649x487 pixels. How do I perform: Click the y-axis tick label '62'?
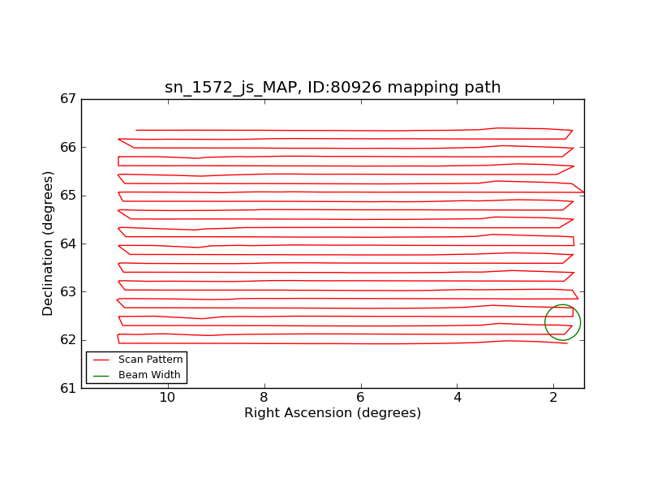click(x=68, y=340)
